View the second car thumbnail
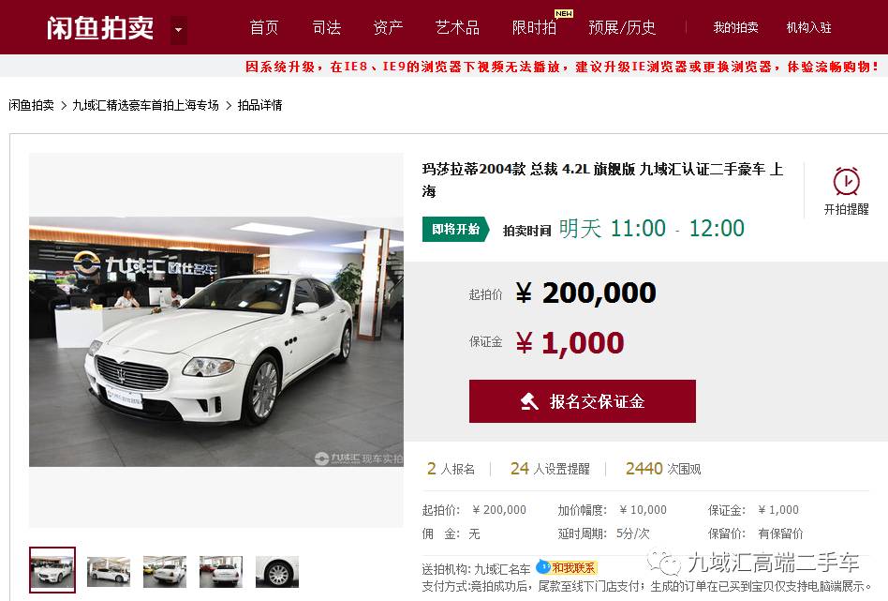 point(108,572)
